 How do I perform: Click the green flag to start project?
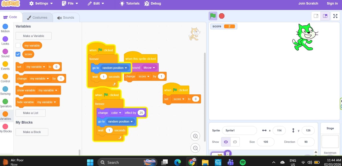coord(213,16)
